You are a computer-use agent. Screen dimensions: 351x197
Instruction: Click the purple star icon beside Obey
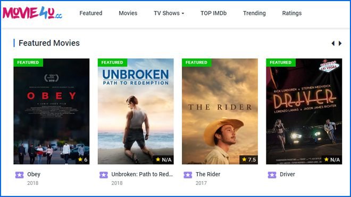[20, 175]
